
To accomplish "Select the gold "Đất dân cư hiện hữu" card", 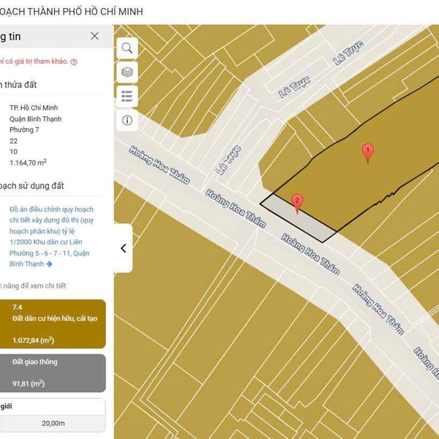I will (x=53, y=323).
